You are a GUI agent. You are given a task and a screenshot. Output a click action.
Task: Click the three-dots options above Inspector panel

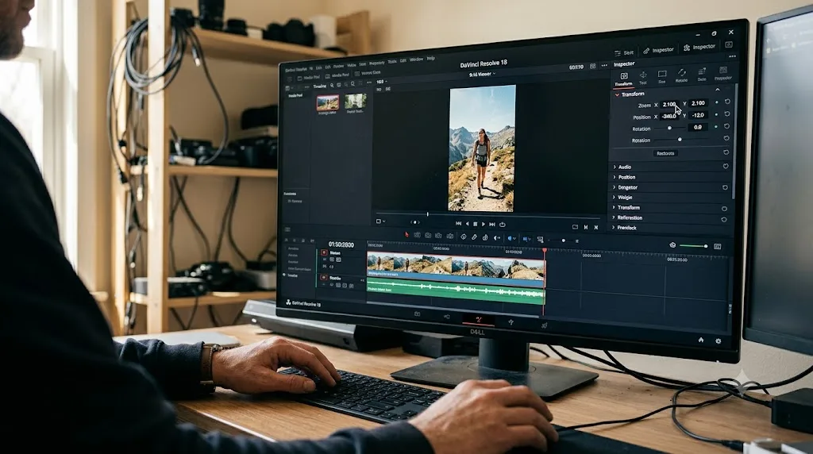coord(732,56)
